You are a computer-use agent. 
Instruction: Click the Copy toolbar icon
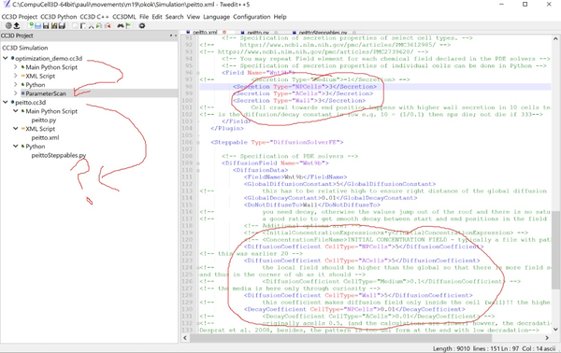point(75,26)
